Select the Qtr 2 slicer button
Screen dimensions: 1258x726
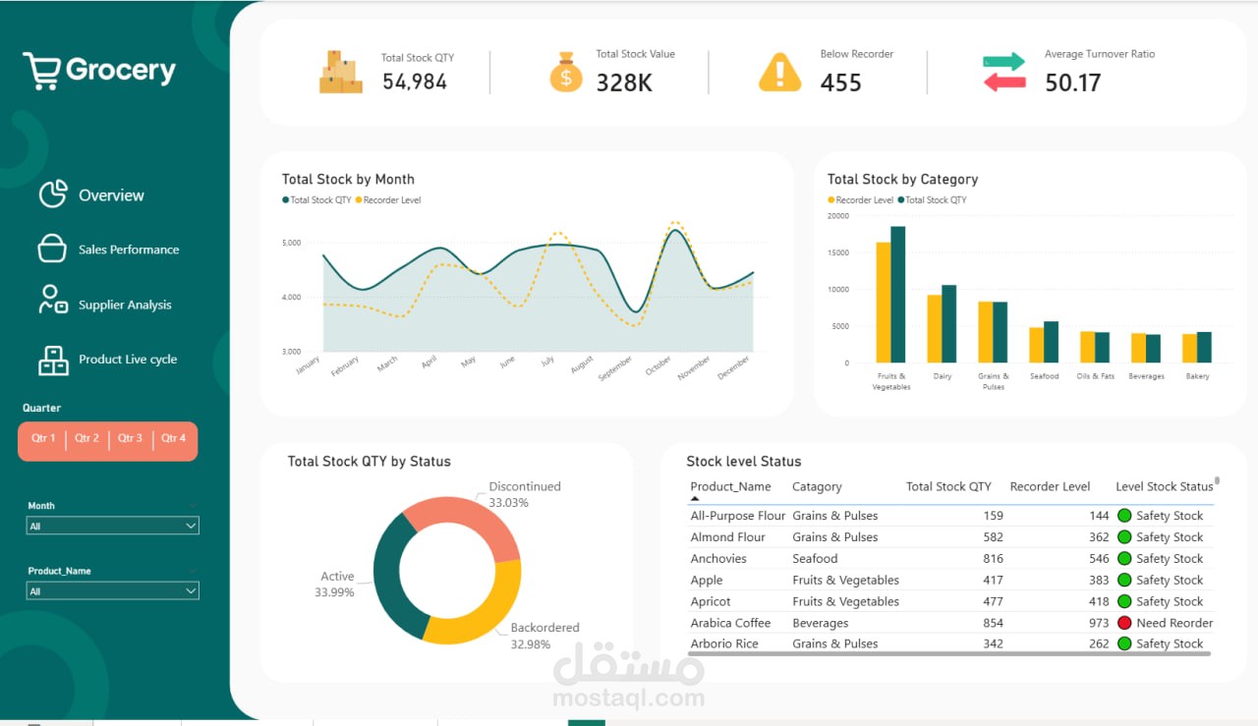point(86,439)
